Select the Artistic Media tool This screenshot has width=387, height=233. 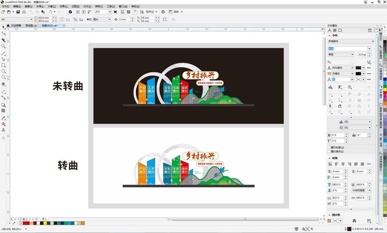[x=3, y=59]
